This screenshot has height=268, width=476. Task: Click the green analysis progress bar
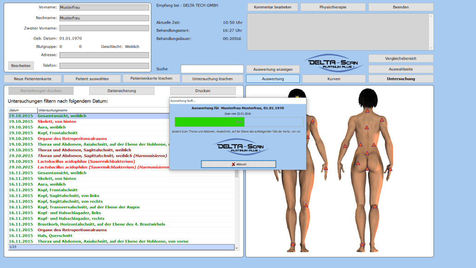[209, 122]
